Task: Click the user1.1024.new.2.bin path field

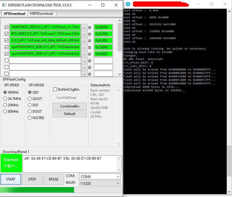Action: coord(45,34)
